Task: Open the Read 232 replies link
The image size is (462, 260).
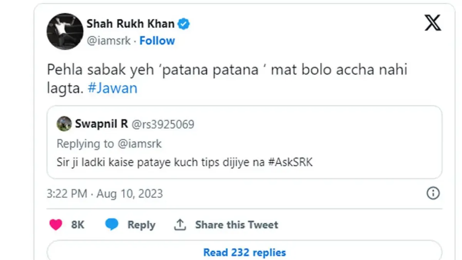Action: click(x=244, y=252)
